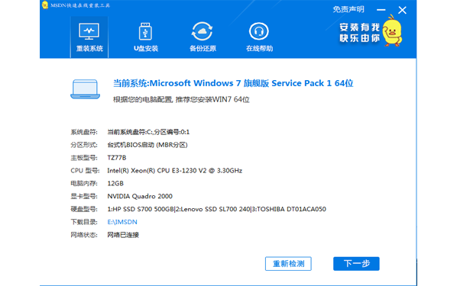Click the 主板型号 label
Viewport: 457px width, 286px height.
click(x=84, y=158)
